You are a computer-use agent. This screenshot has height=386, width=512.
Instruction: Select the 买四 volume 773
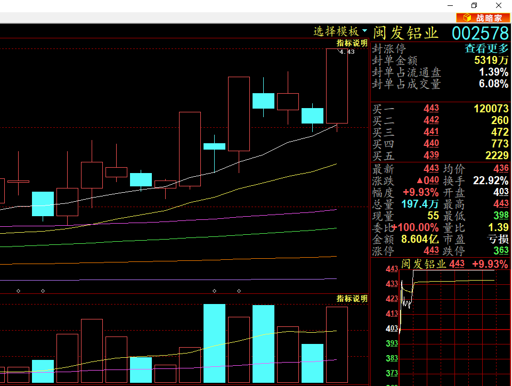tap(500, 144)
